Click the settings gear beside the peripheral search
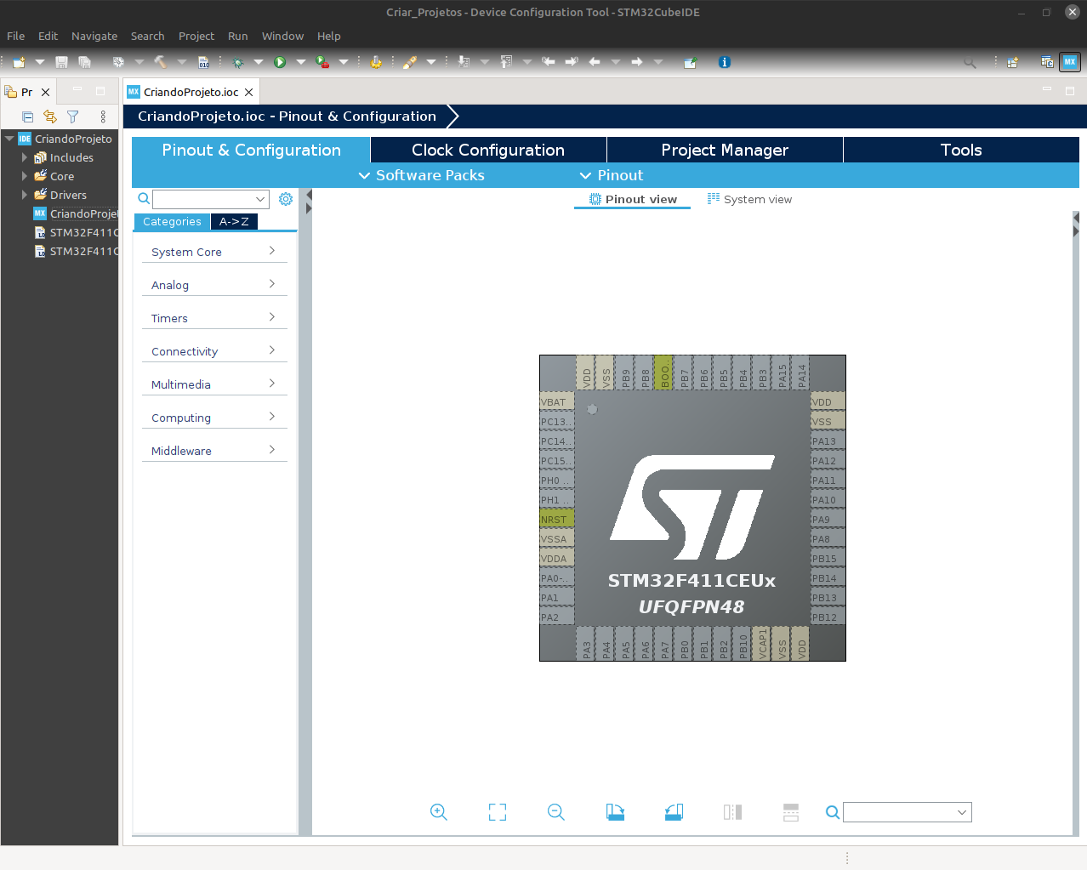1087x870 pixels. [286, 199]
